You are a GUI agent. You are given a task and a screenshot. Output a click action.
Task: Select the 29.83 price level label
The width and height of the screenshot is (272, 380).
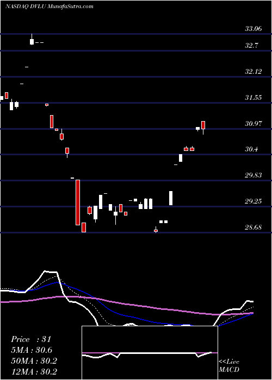coord(254,175)
